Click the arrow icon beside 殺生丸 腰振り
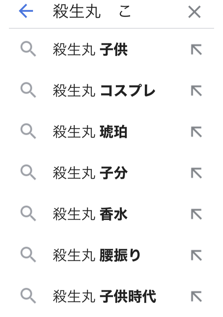Viewport: 223px width, 317px height. tap(196, 256)
